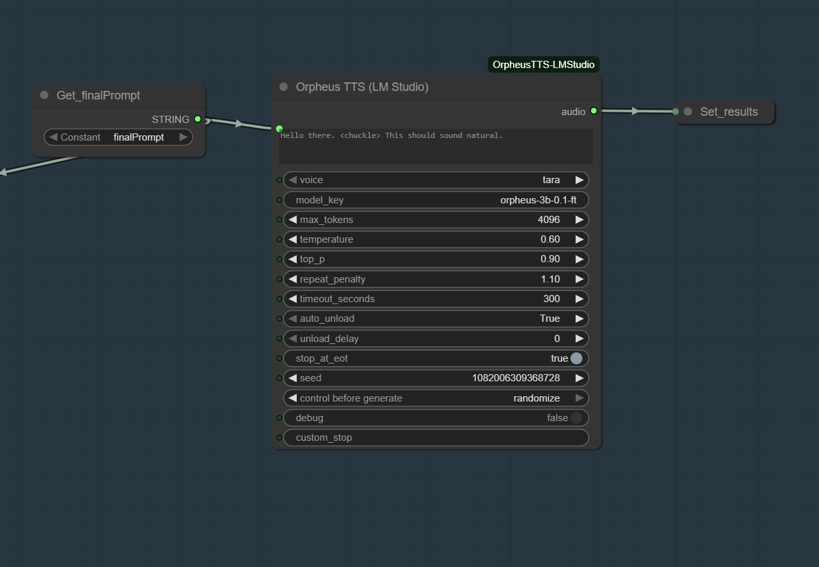Click the link midpoint arrow between Get_finalPrompt and Orpheus
This screenshot has width=819, height=567.
(239, 124)
